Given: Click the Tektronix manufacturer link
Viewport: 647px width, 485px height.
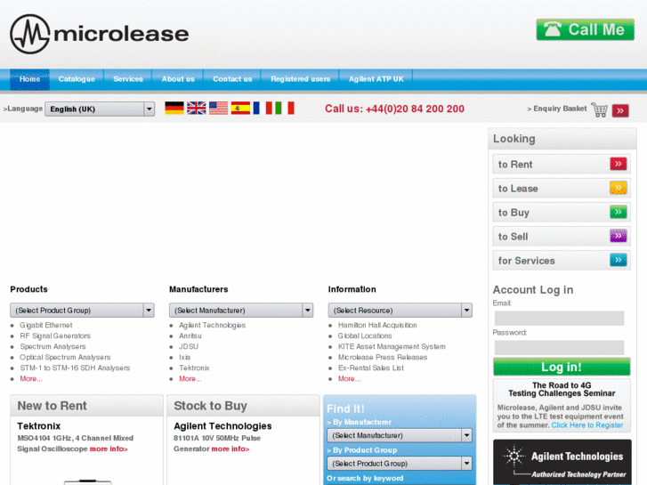Looking at the screenshot, I should [x=194, y=368].
